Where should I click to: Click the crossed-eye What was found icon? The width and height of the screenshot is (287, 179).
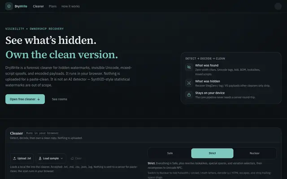pos(189,67)
